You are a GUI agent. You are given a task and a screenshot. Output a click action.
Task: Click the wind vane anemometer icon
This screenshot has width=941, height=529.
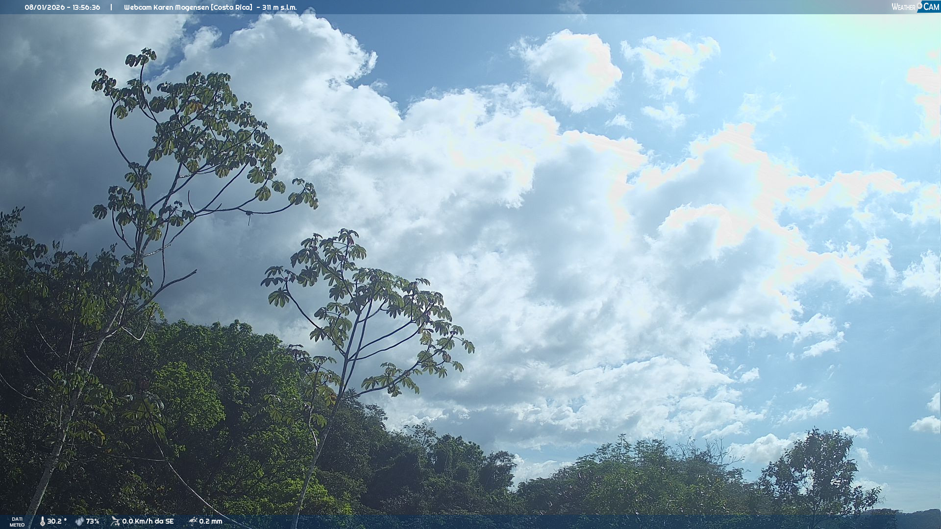tap(115, 521)
